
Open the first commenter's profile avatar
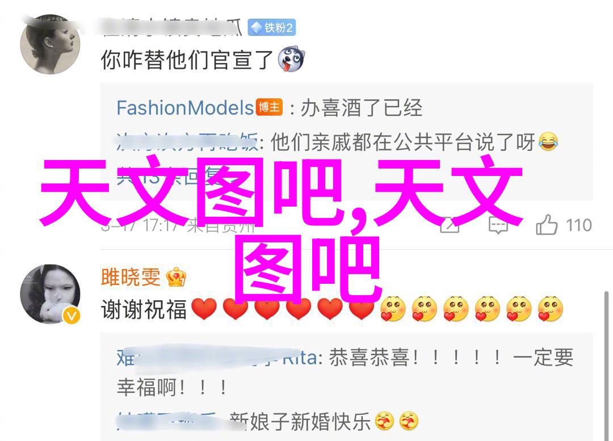[x=49, y=44]
